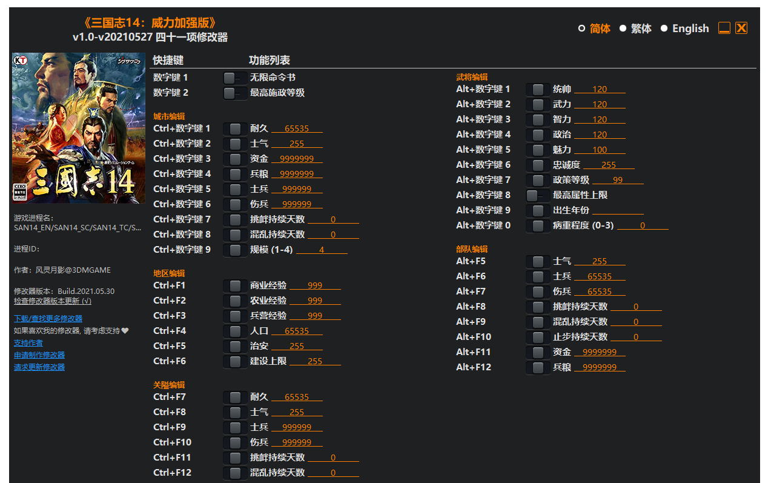Click 地区编辑 section heading
This screenshot has width=771, height=483.
169,273
